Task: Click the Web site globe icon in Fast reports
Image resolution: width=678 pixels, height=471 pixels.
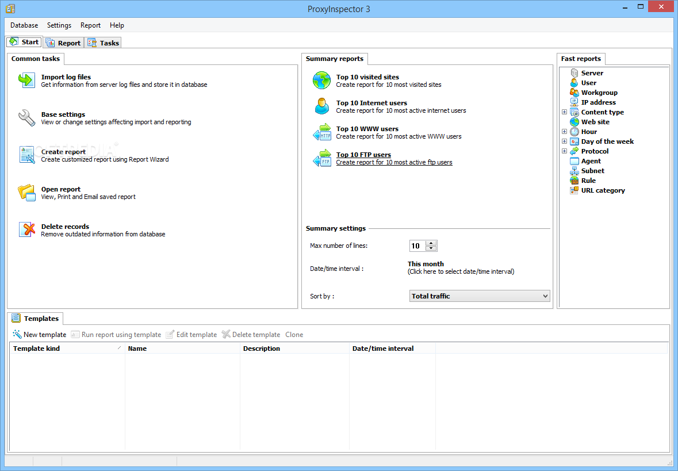Action: [574, 122]
